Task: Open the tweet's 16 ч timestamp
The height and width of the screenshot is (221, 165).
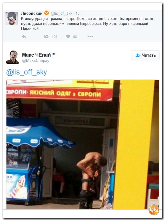Action: [79, 14]
